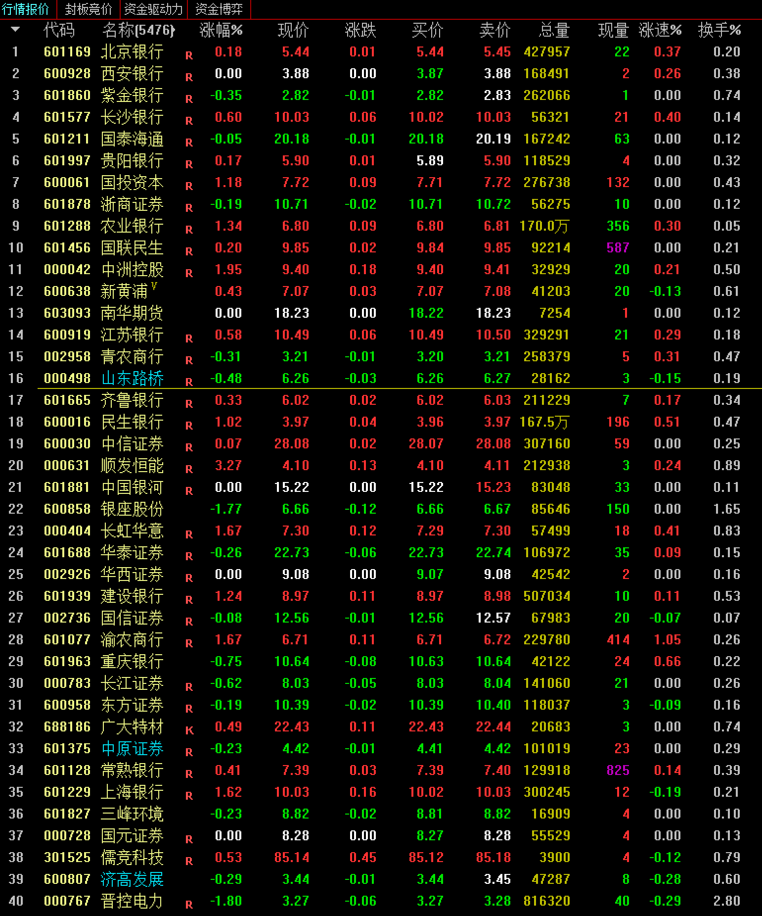Open the 行情报价 tab

[26, 9]
